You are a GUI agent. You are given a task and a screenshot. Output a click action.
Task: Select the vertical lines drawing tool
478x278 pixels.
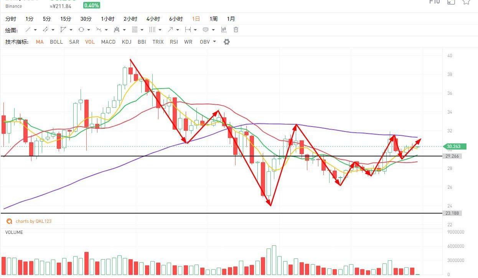tap(152, 30)
